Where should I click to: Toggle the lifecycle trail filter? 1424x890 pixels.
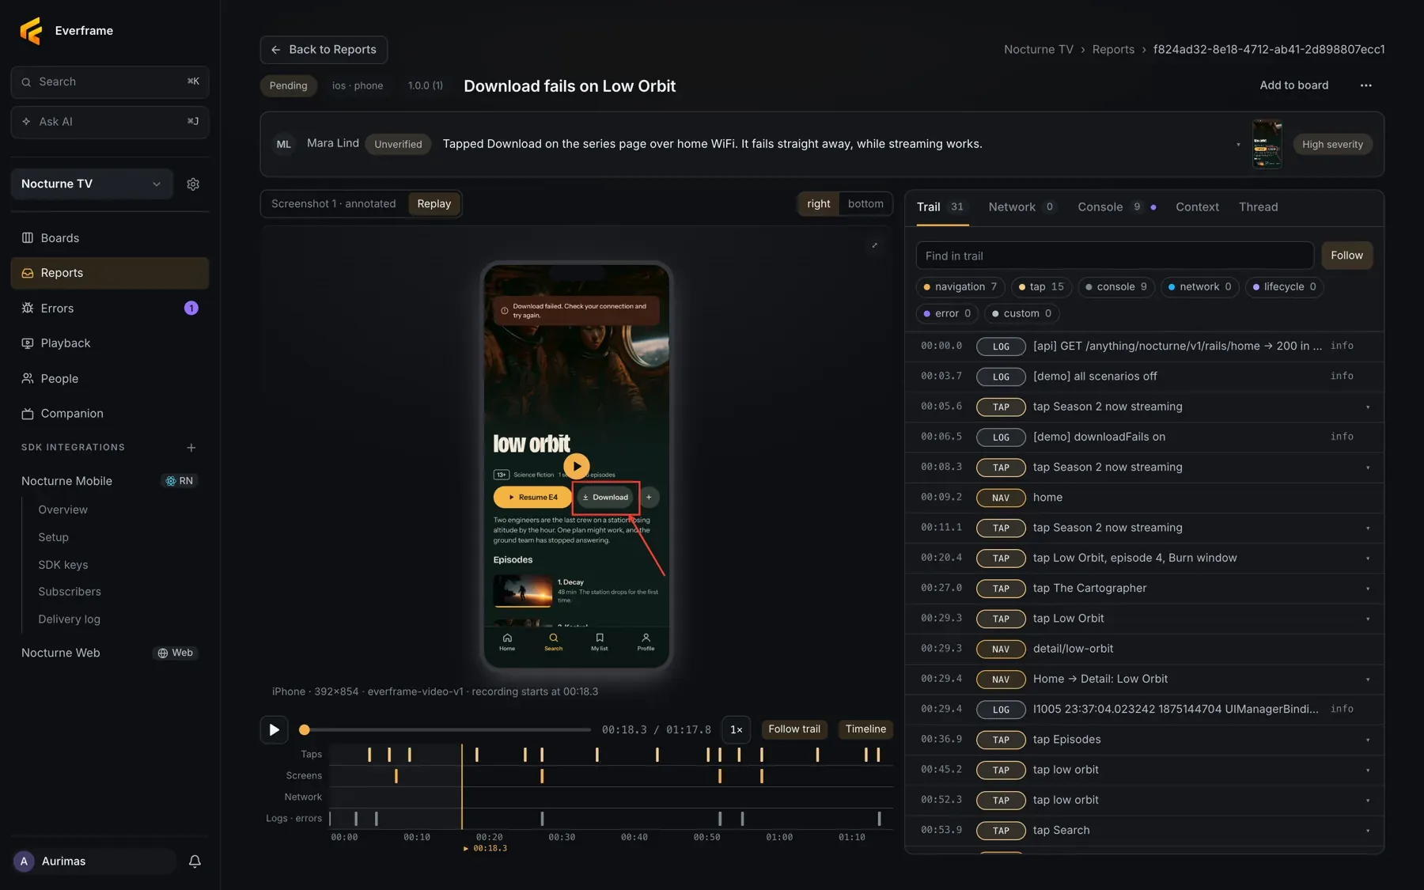[1285, 287]
